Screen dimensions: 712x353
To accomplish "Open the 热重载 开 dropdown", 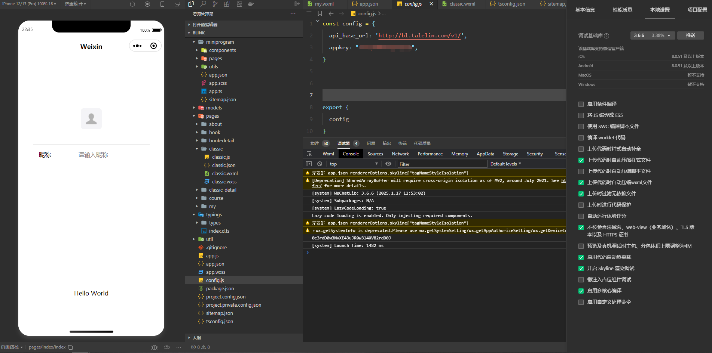I will coord(76,4).
